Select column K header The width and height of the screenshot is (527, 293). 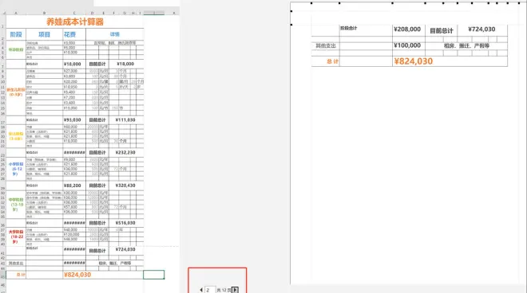[x=174, y=13]
